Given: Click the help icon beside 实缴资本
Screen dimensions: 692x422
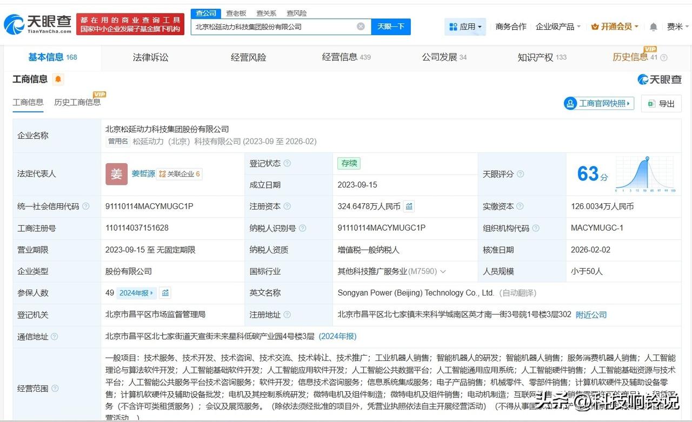Looking at the screenshot, I should pos(520,206).
